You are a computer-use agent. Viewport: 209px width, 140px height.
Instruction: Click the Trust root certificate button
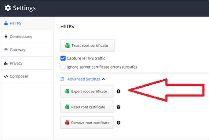click(x=87, y=46)
